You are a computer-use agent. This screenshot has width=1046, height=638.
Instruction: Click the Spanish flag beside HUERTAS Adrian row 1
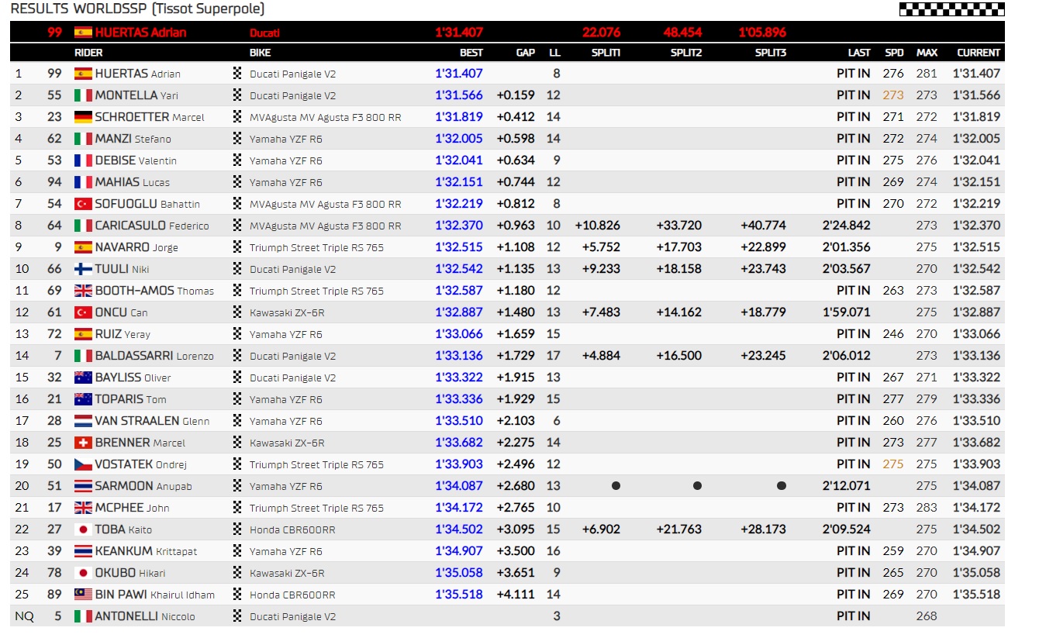pos(83,74)
